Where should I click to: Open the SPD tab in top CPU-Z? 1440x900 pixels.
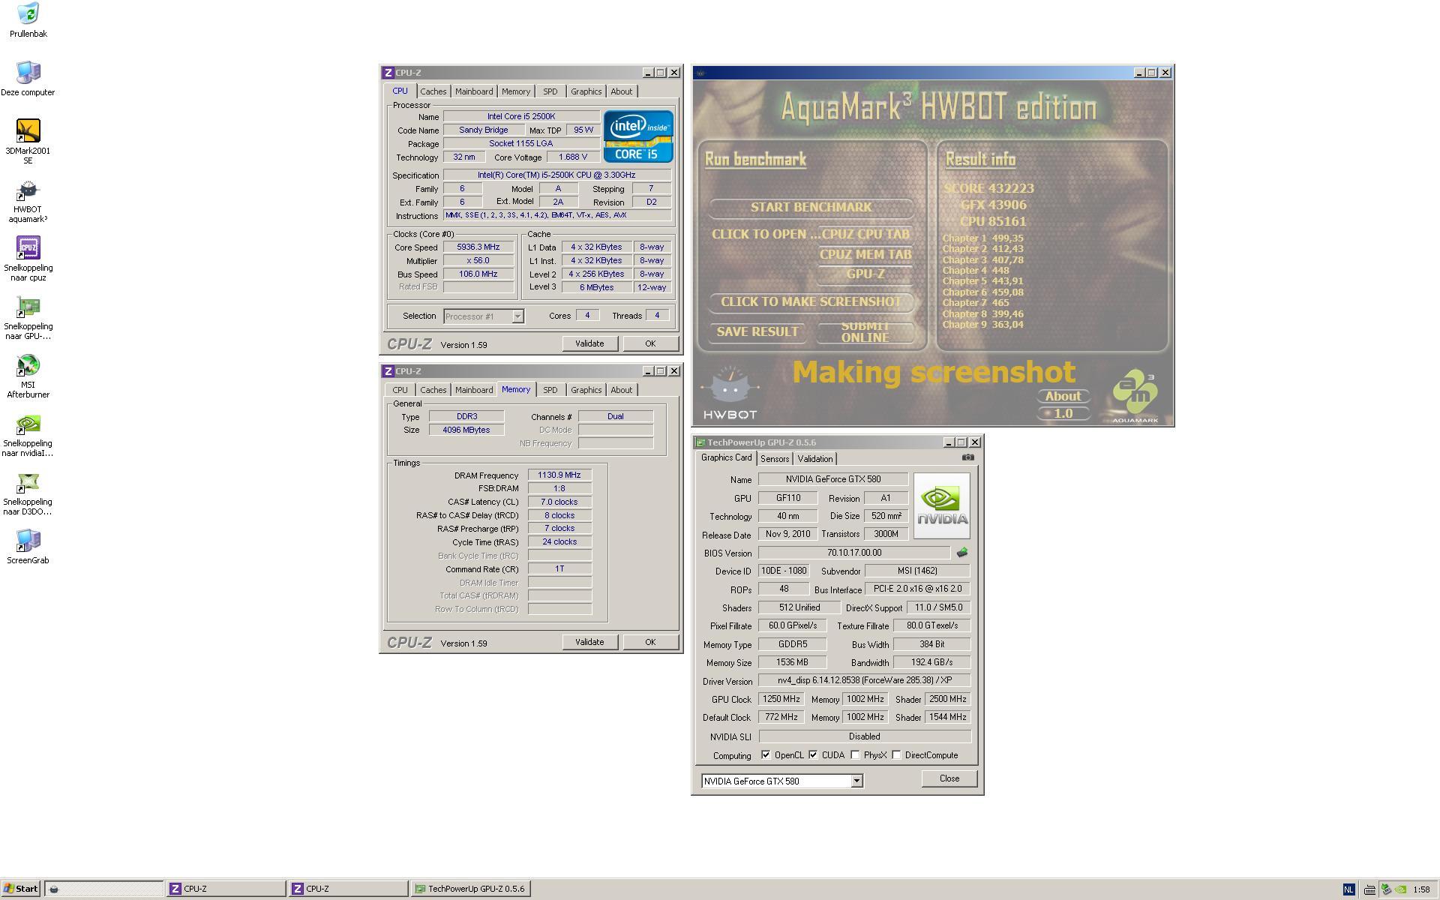[550, 91]
